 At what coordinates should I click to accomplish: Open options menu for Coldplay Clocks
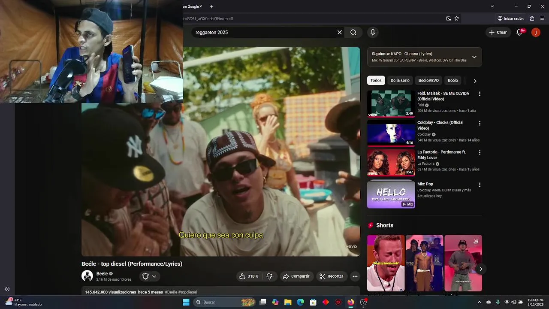tap(480, 123)
